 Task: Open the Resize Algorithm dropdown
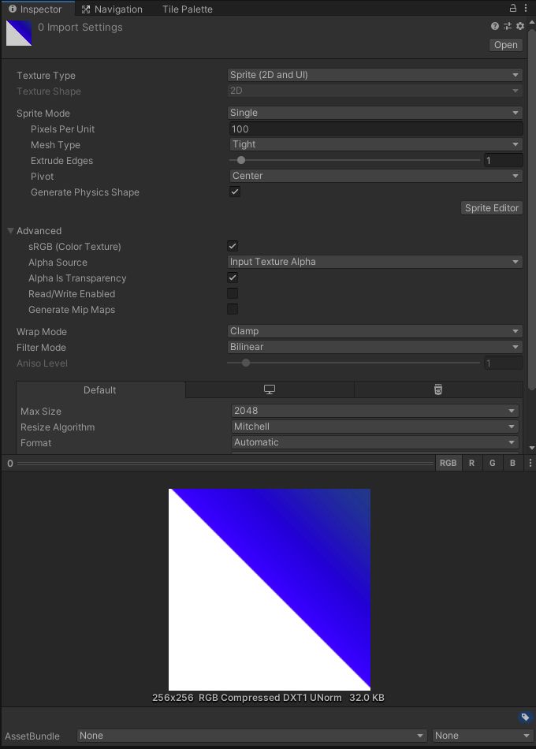tap(375, 427)
